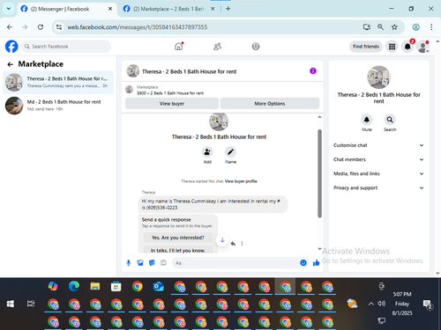Open Chrome three-dot menu
The image size is (441, 330).
point(431,27)
